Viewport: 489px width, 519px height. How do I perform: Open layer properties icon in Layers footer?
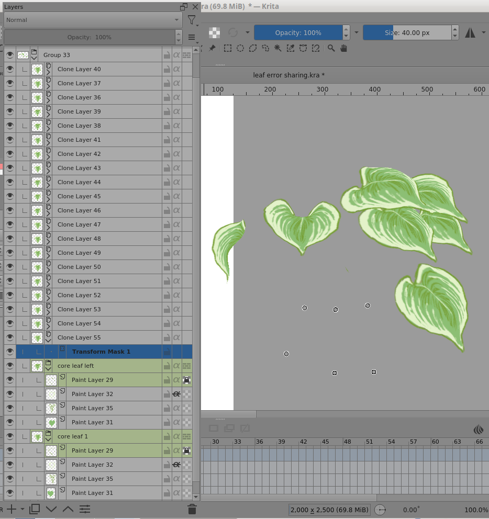85,509
